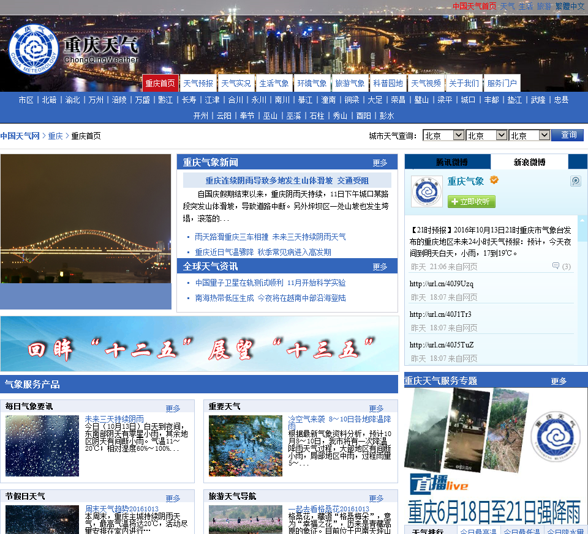The width and height of the screenshot is (588, 534).
Task: Open the third city dropdown showing 北京
Action: [529, 136]
